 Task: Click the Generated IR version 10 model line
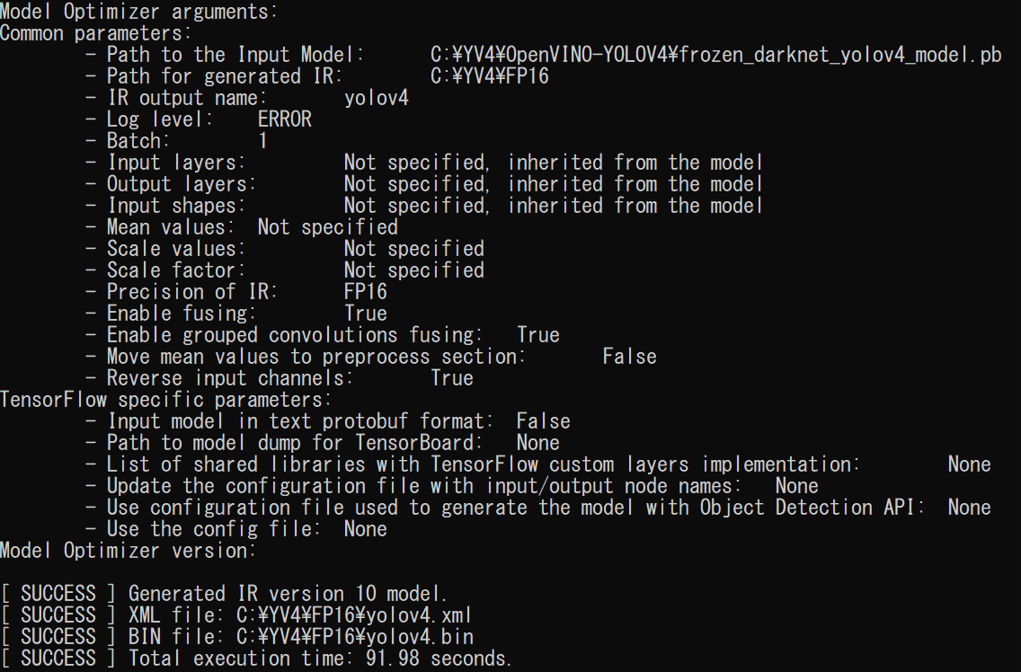(288, 594)
